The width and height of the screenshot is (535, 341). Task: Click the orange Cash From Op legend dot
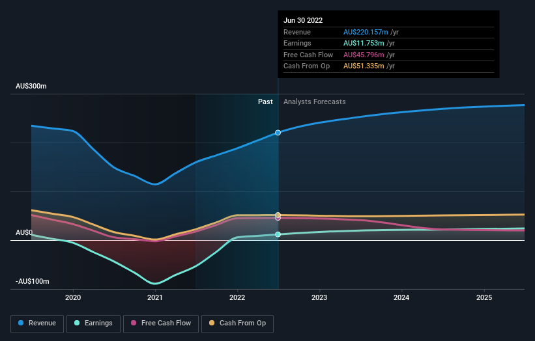(x=212, y=323)
